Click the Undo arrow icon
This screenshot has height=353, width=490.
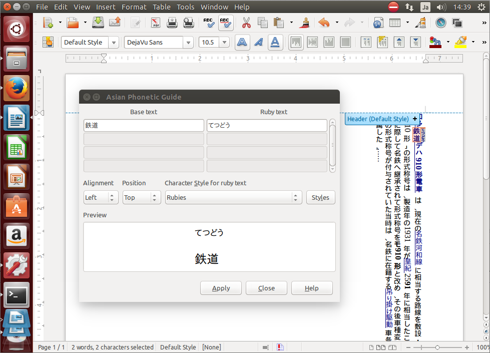click(324, 23)
